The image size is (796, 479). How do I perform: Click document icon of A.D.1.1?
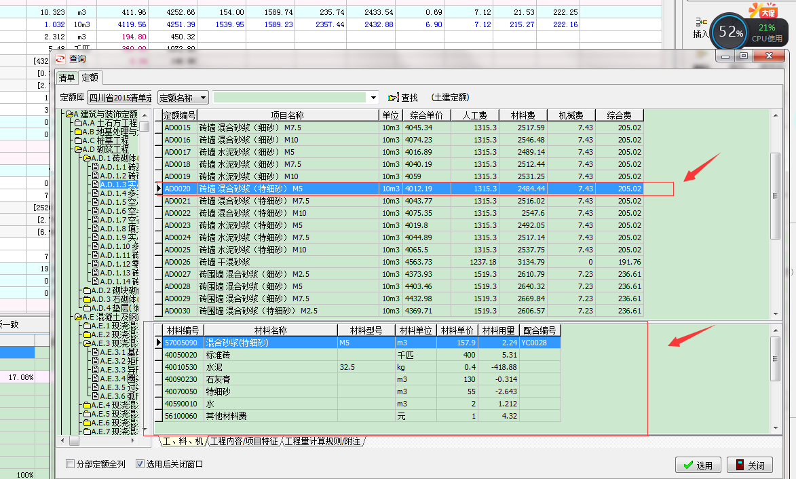click(96, 167)
